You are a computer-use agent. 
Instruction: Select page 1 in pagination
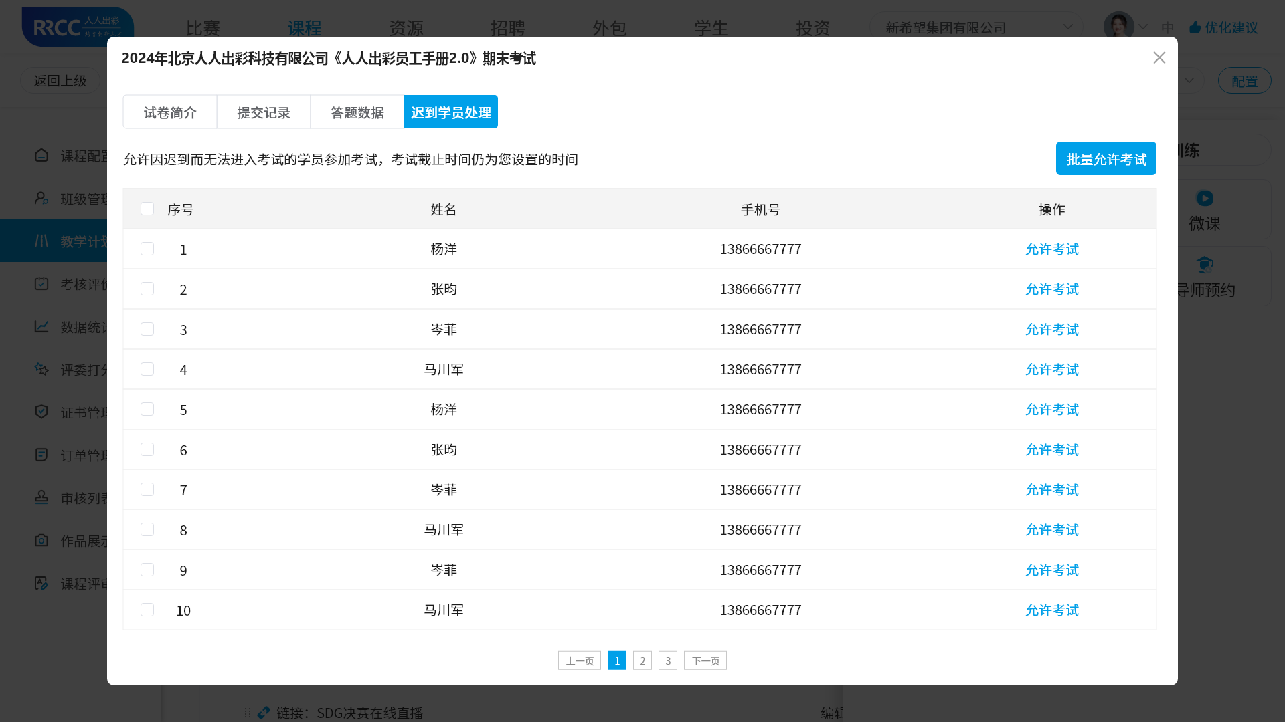click(x=617, y=660)
